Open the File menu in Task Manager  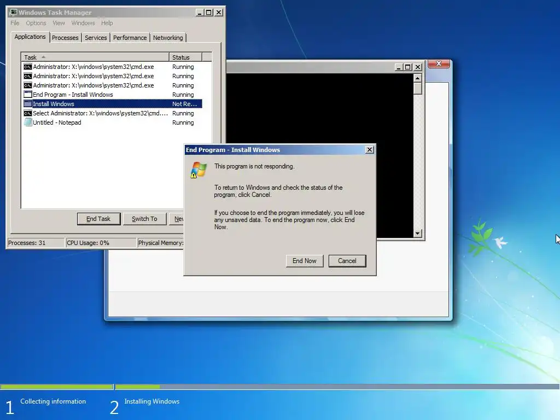[x=15, y=23]
